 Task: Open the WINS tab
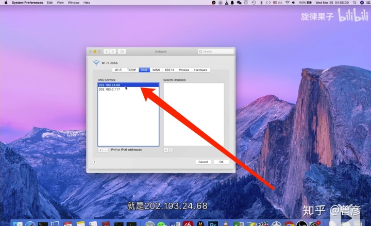(156, 70)
